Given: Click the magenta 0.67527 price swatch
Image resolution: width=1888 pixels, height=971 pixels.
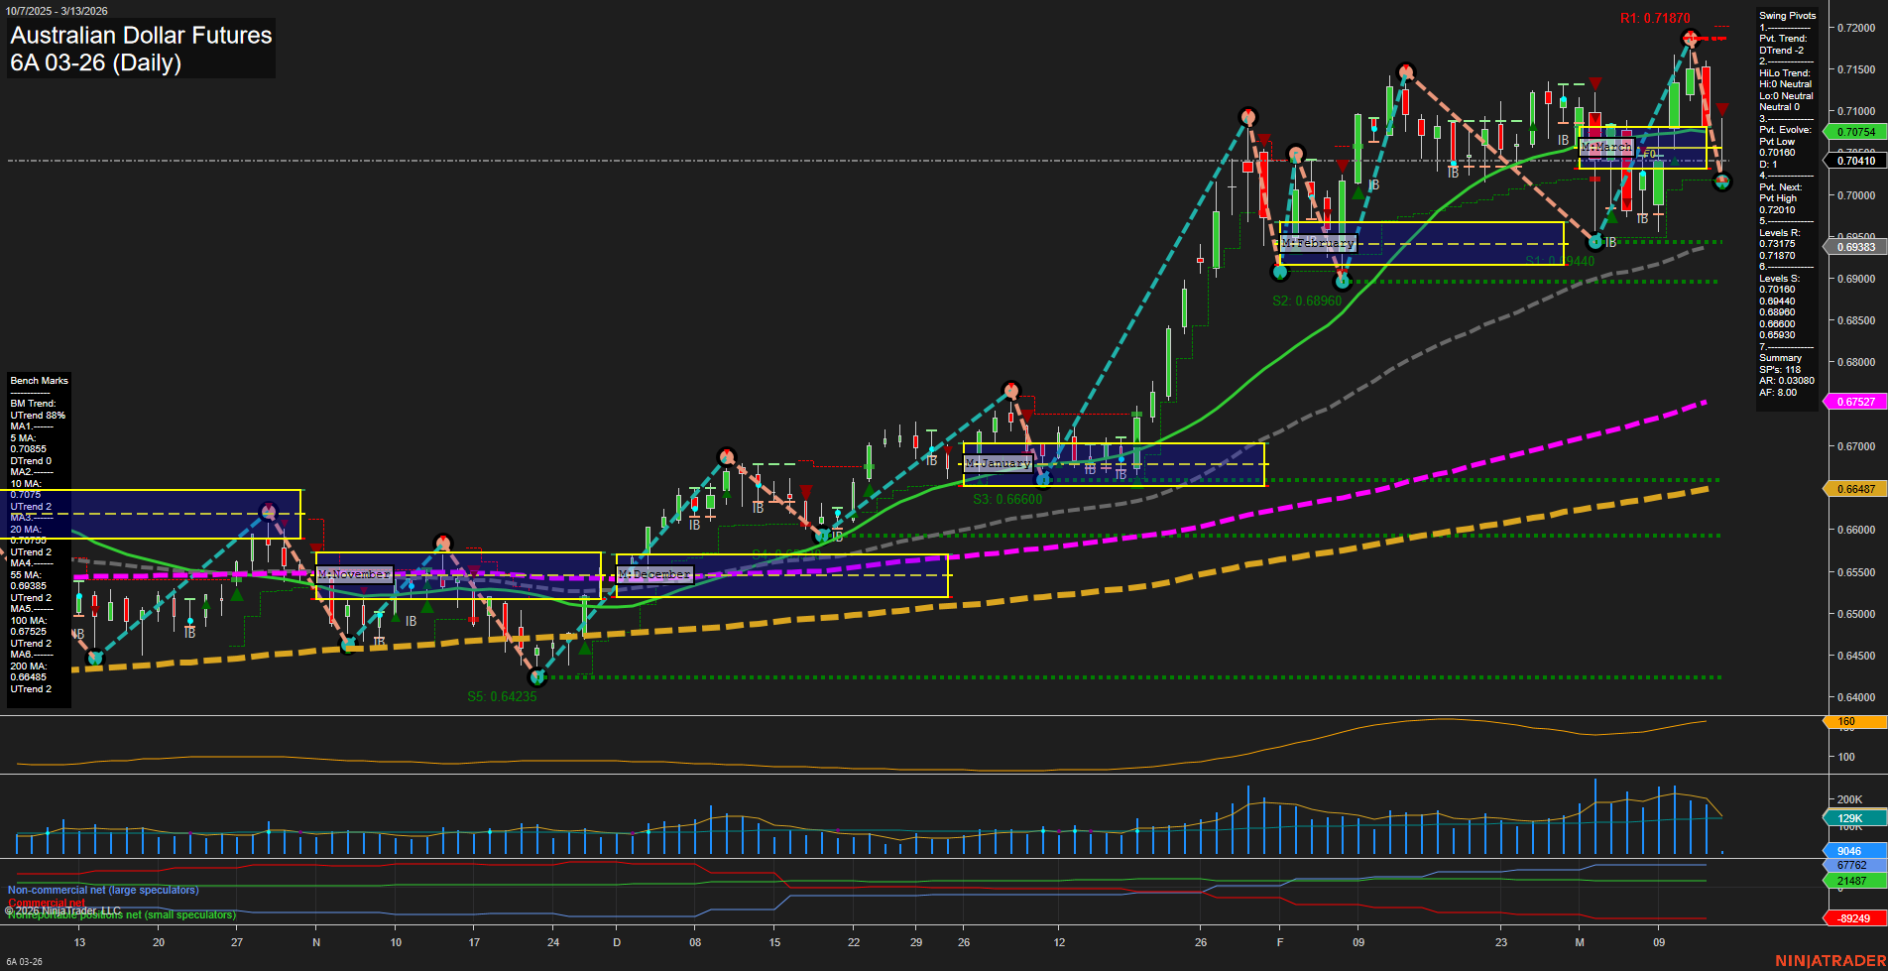Looking at the screenshot, I should tap(1853, 401).
